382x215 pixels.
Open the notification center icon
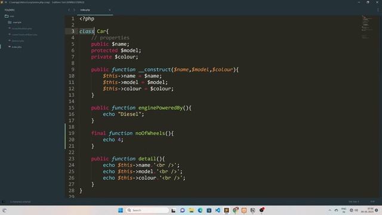[x=377, y=210]
